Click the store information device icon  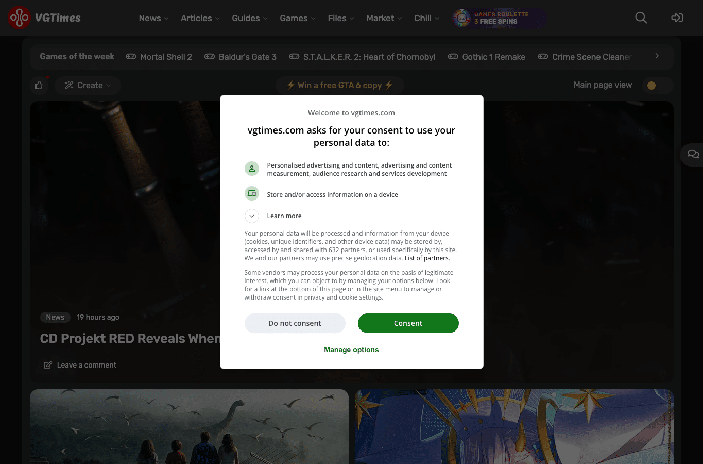tap(252, 193)
